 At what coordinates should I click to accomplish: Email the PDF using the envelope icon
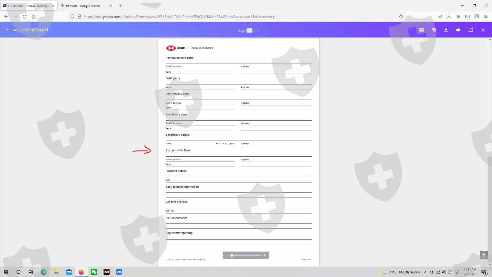422,30
